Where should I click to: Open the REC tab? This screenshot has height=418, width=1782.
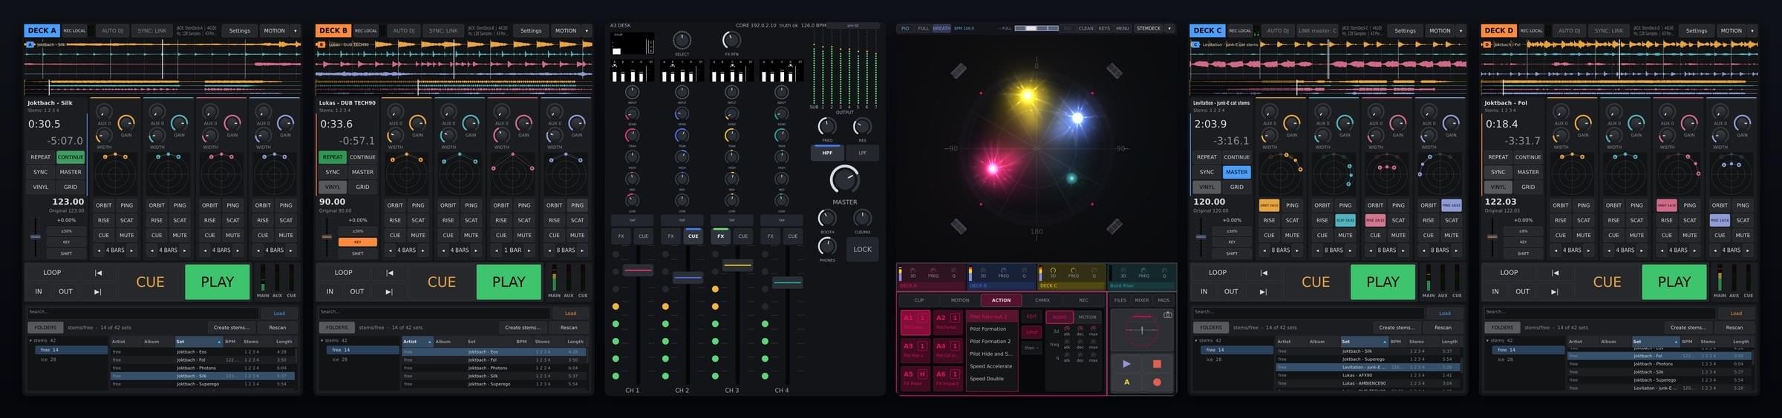(x=1083, y=300)
